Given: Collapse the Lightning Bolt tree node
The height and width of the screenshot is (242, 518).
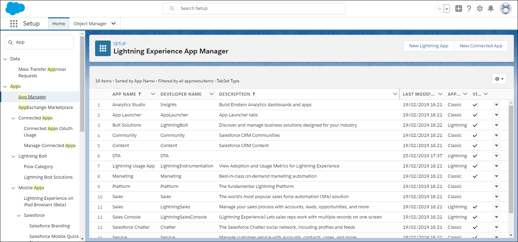Looking at the screenshot, I should (x=13, y=156).
